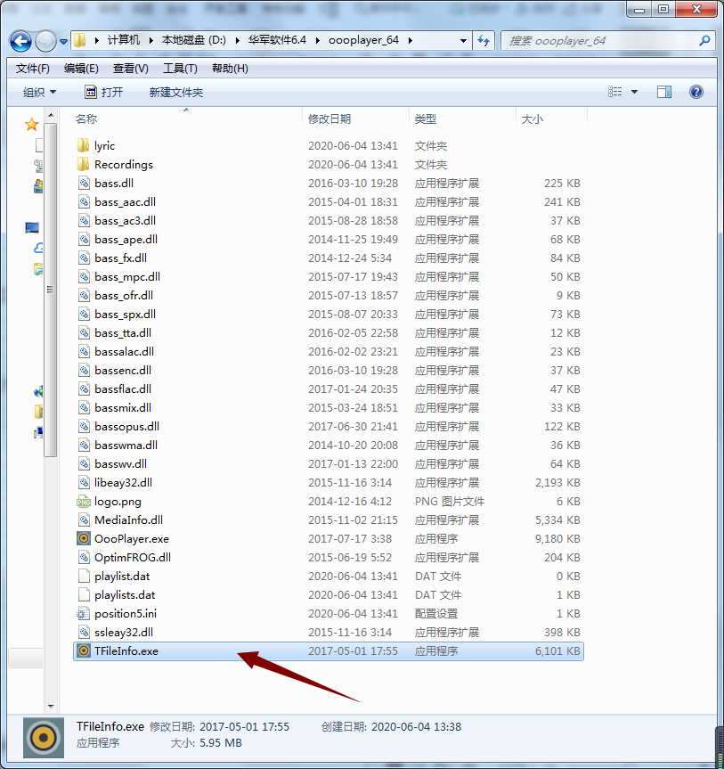Click the Forward navigation arrow

(45, 41)
